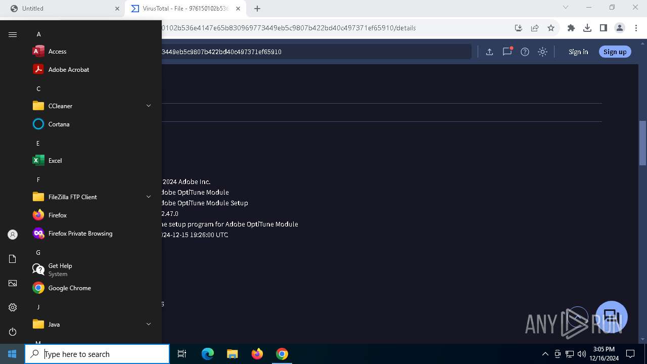Click the Chrome icon on the taskbar
This screenshot has width=647, height=364.
tap(282, 354)
